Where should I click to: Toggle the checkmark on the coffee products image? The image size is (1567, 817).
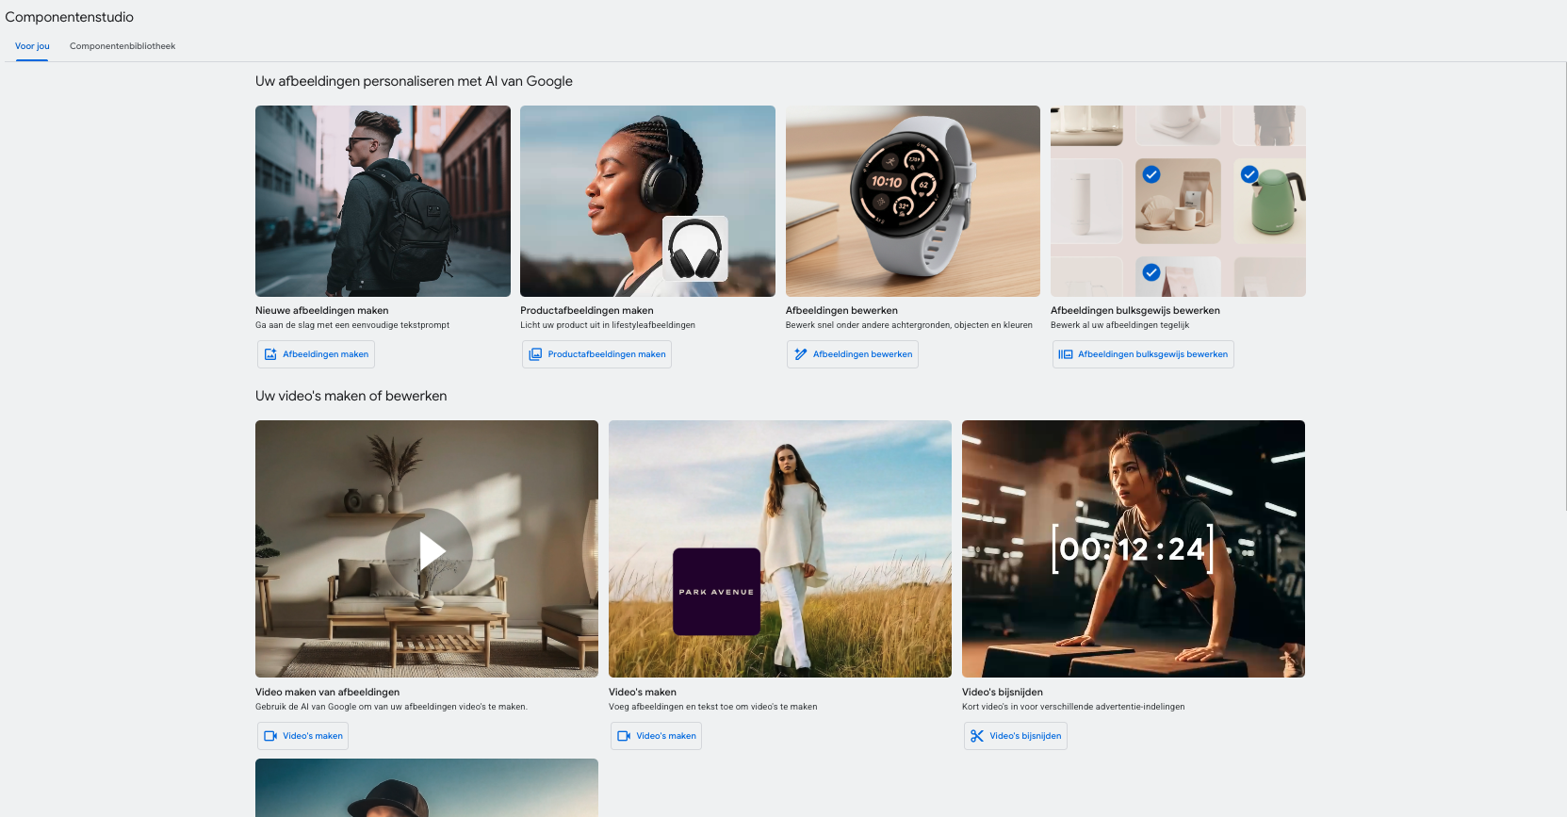point(1151,174)
